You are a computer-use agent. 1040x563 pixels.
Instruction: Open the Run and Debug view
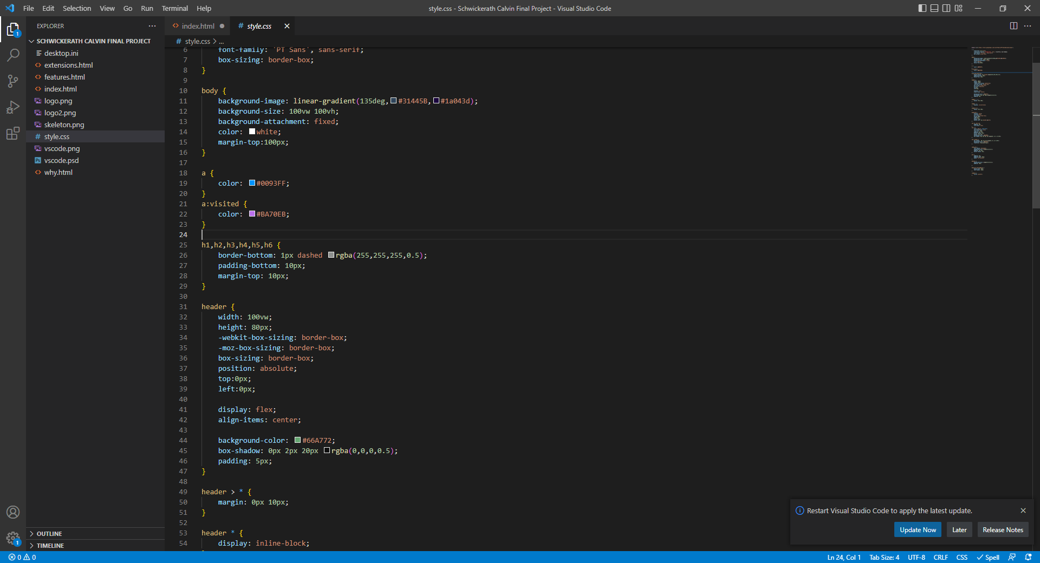click(x=13, y=107)
